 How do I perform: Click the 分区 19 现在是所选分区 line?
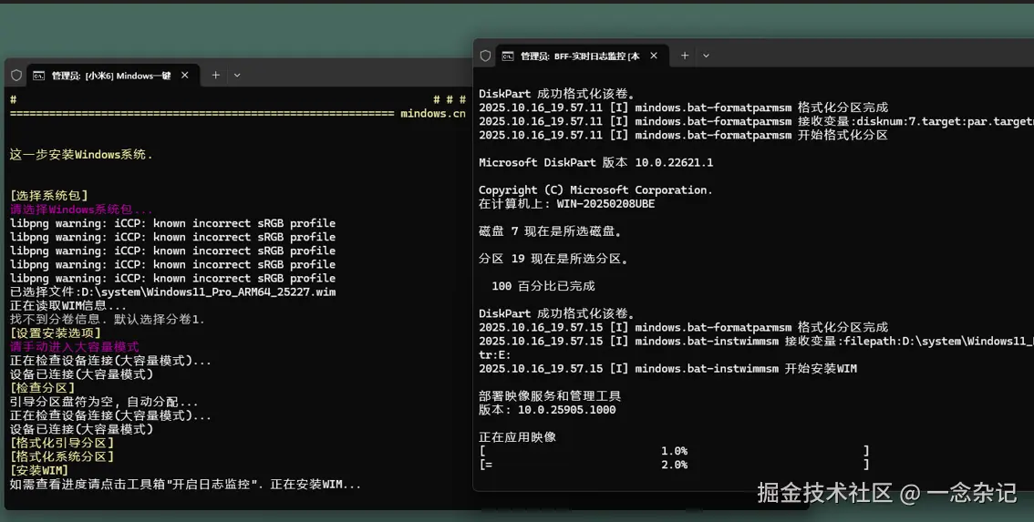click(x=554, y=259)
